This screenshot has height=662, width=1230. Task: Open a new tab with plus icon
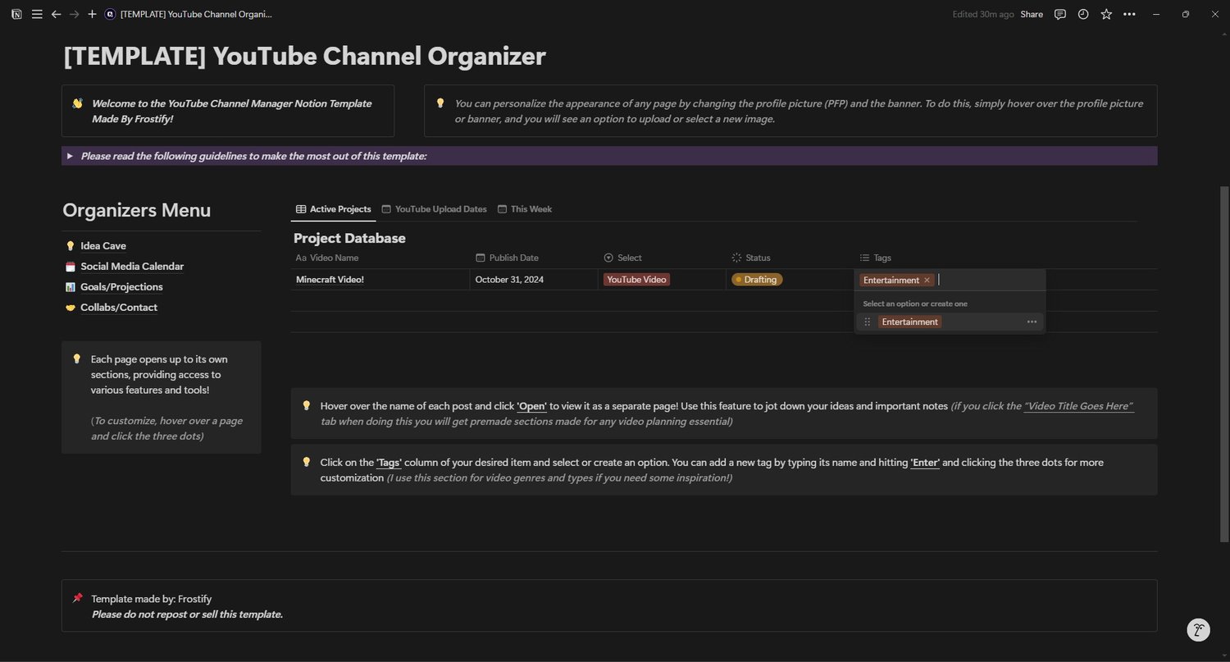click(92, 14)
